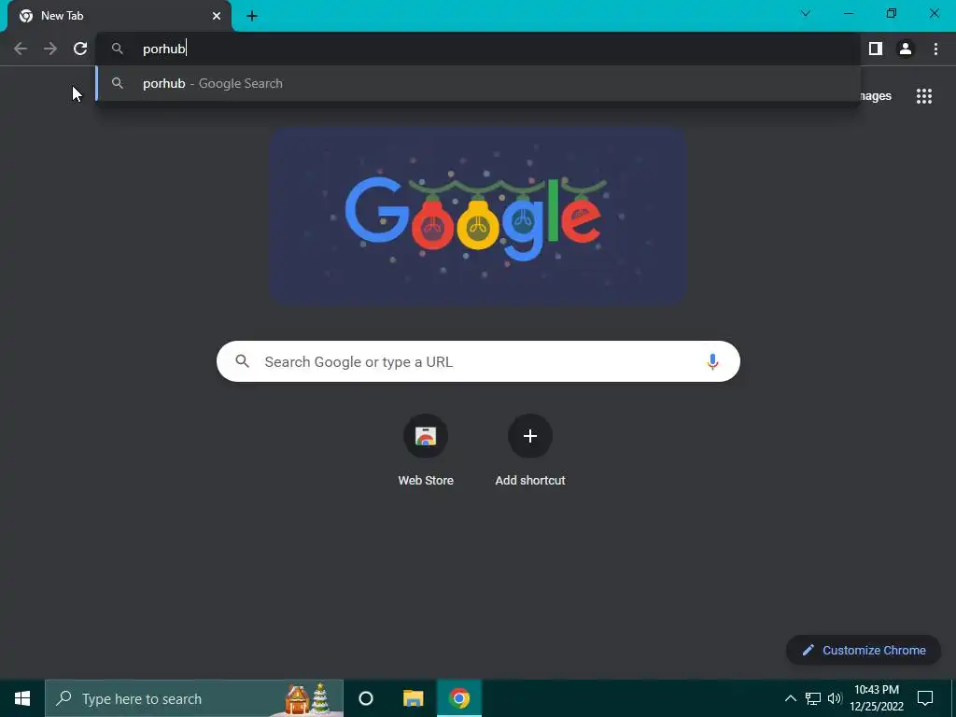
Task: Click the Chrome taskbar icon
Action: click(459, 698)
